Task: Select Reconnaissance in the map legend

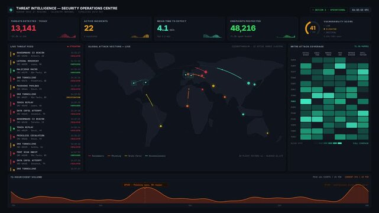Action: [x=156, y=156]
